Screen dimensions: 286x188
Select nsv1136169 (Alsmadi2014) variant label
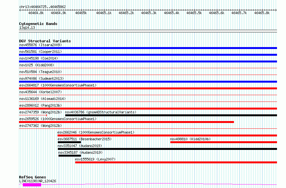coord(42,99)
